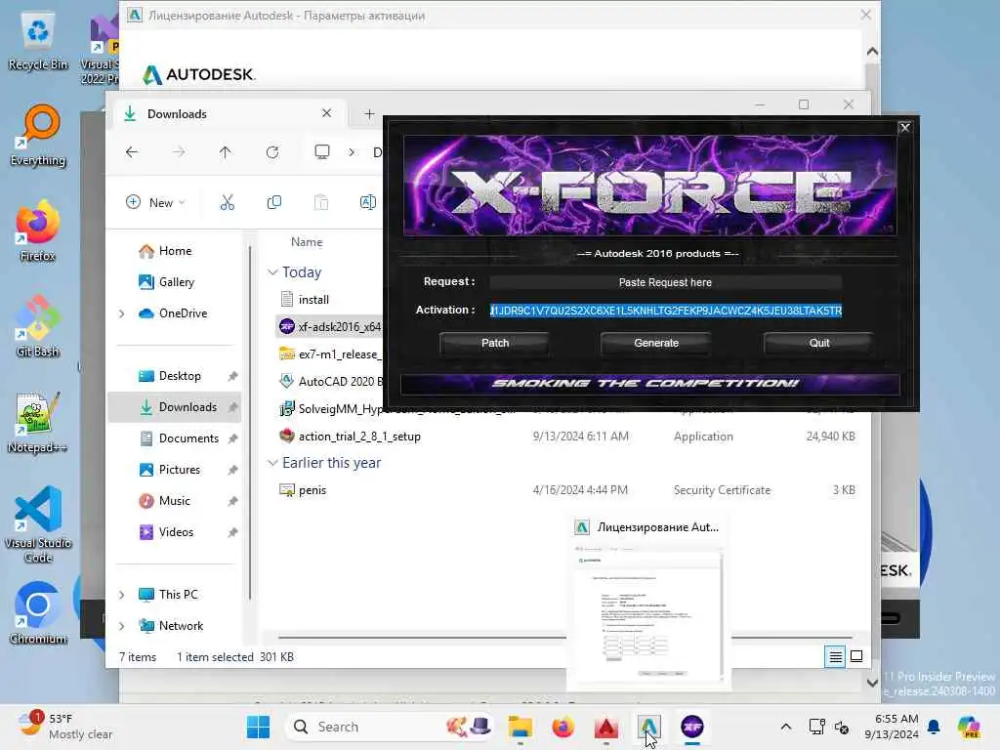Click the Request input field
1000x750 pixels.
pos(665,282)
